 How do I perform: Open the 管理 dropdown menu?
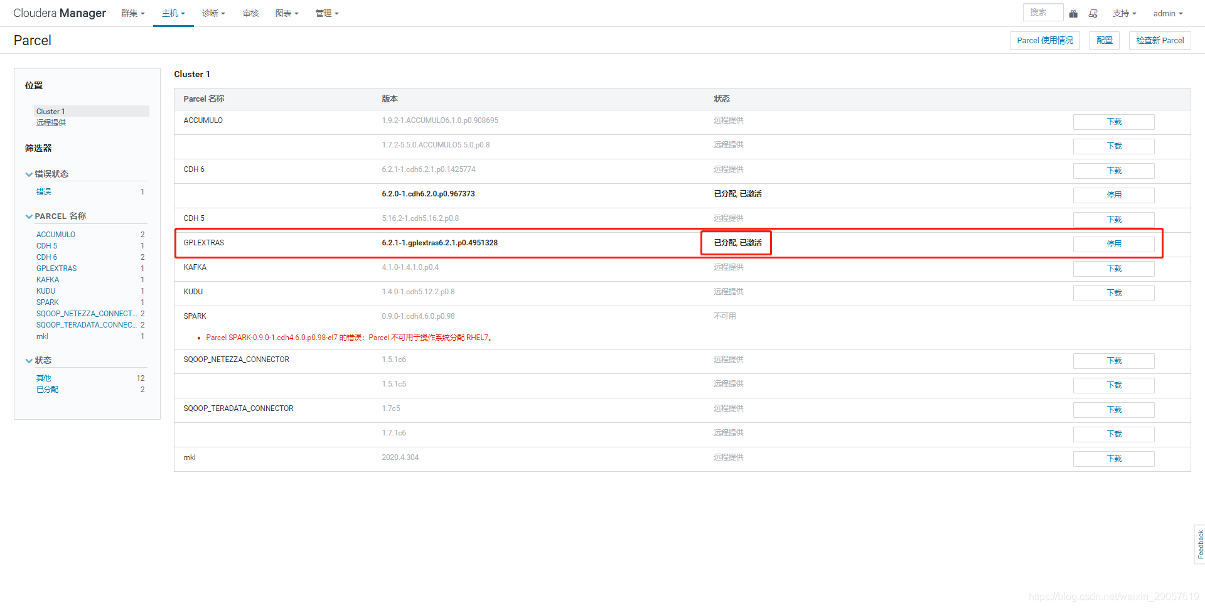327,13
